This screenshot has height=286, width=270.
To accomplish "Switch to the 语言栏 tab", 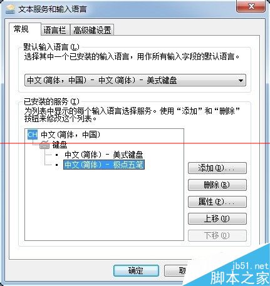I will coord(55,30).
